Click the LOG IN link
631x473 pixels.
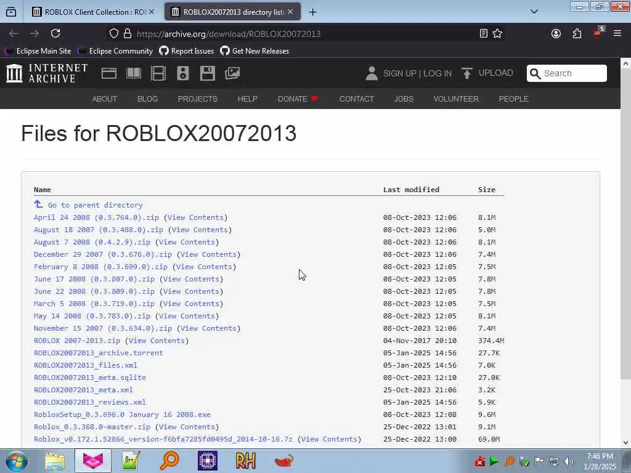coord(438,74)
